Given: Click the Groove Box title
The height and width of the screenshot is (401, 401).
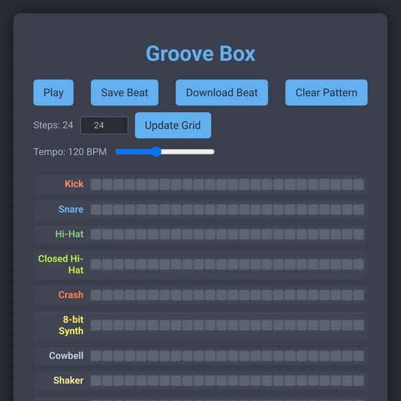Looking at the screenshot, I should (200, 53).
